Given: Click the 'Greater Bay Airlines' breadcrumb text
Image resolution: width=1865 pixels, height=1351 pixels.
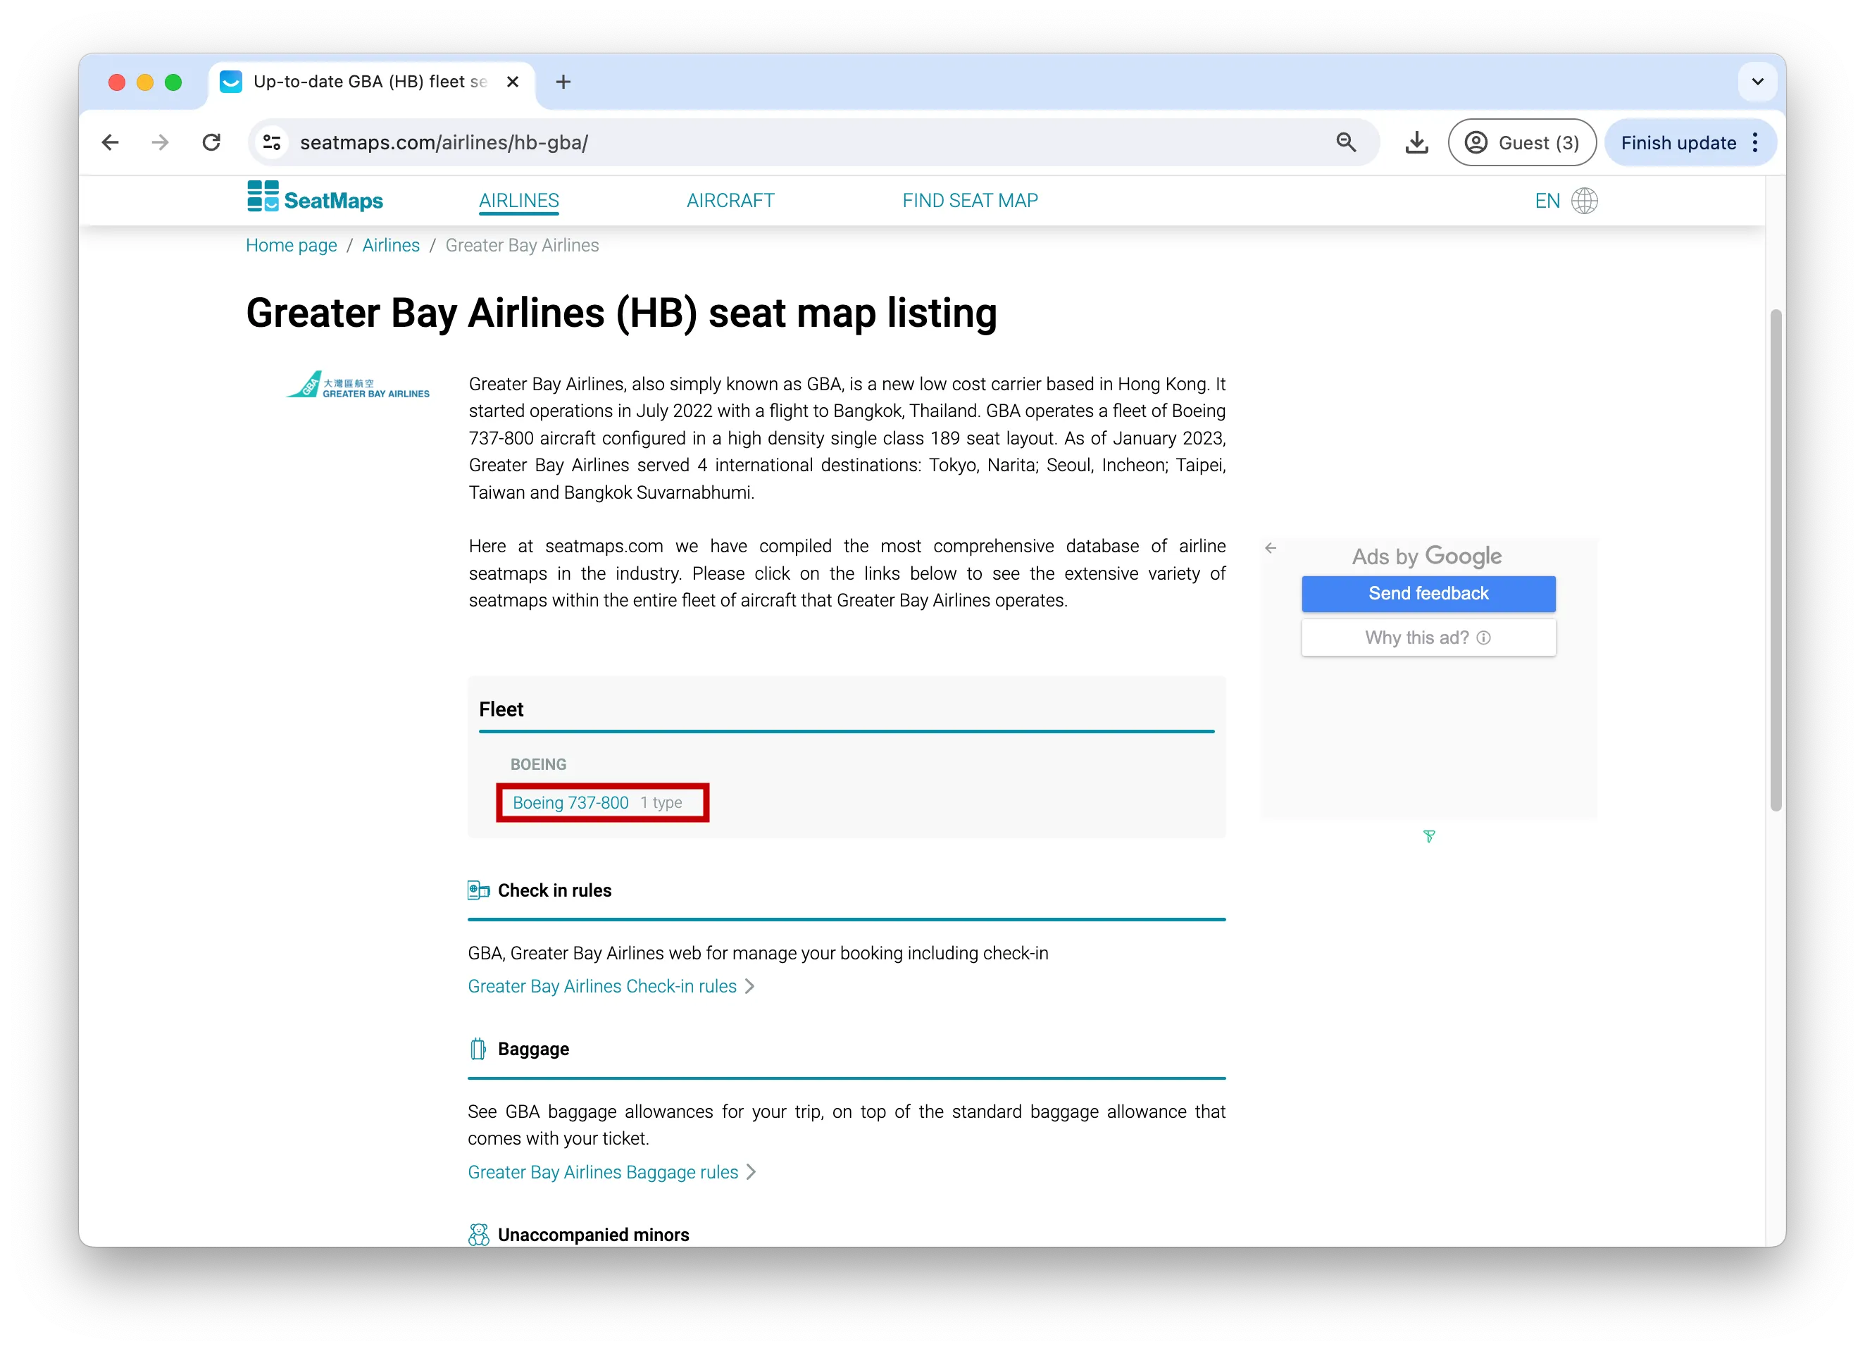Looking at the screenshot, I should [522, 245].
